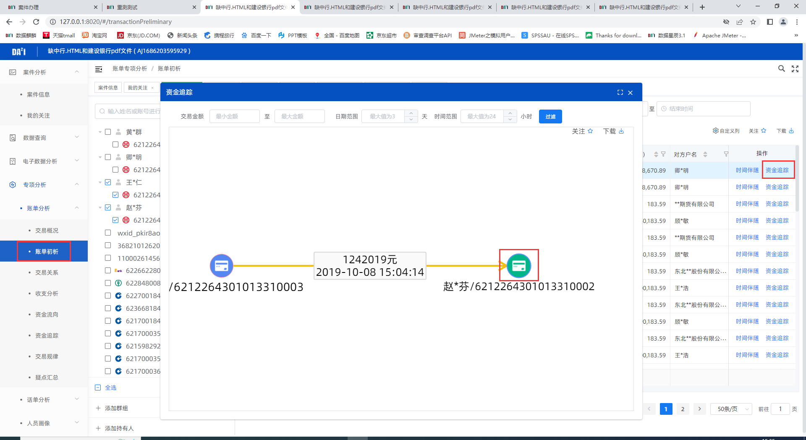Check the 36821012620 account checkbox

tap(108, 245)
